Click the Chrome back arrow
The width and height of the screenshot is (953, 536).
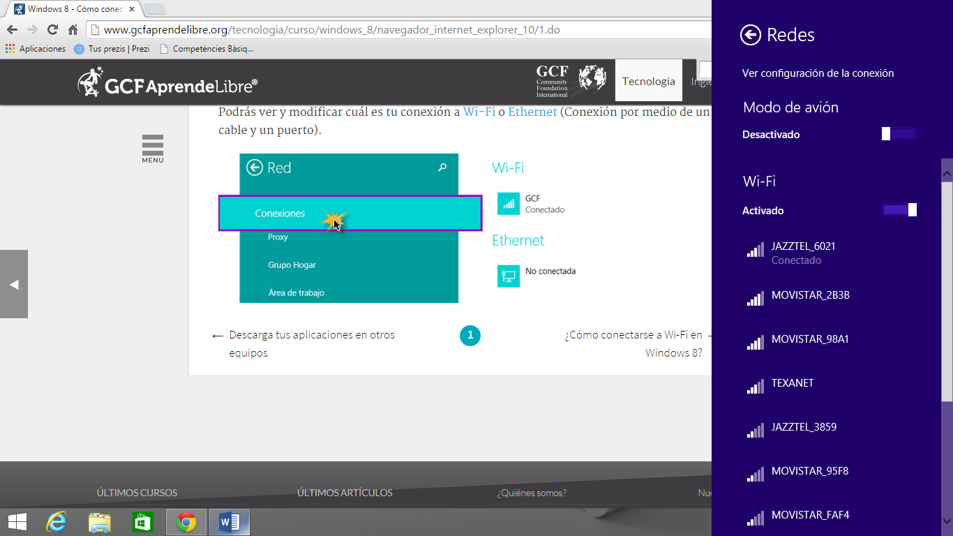point(11,29)
